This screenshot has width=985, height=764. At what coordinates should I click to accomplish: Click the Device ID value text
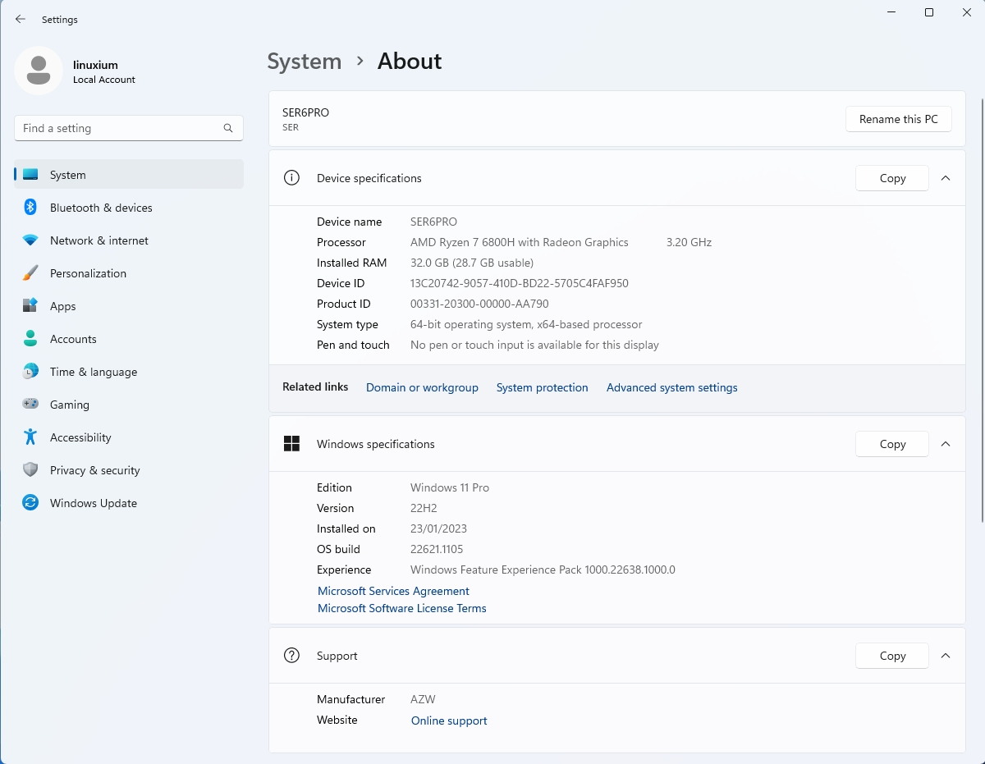pos(520,283)
